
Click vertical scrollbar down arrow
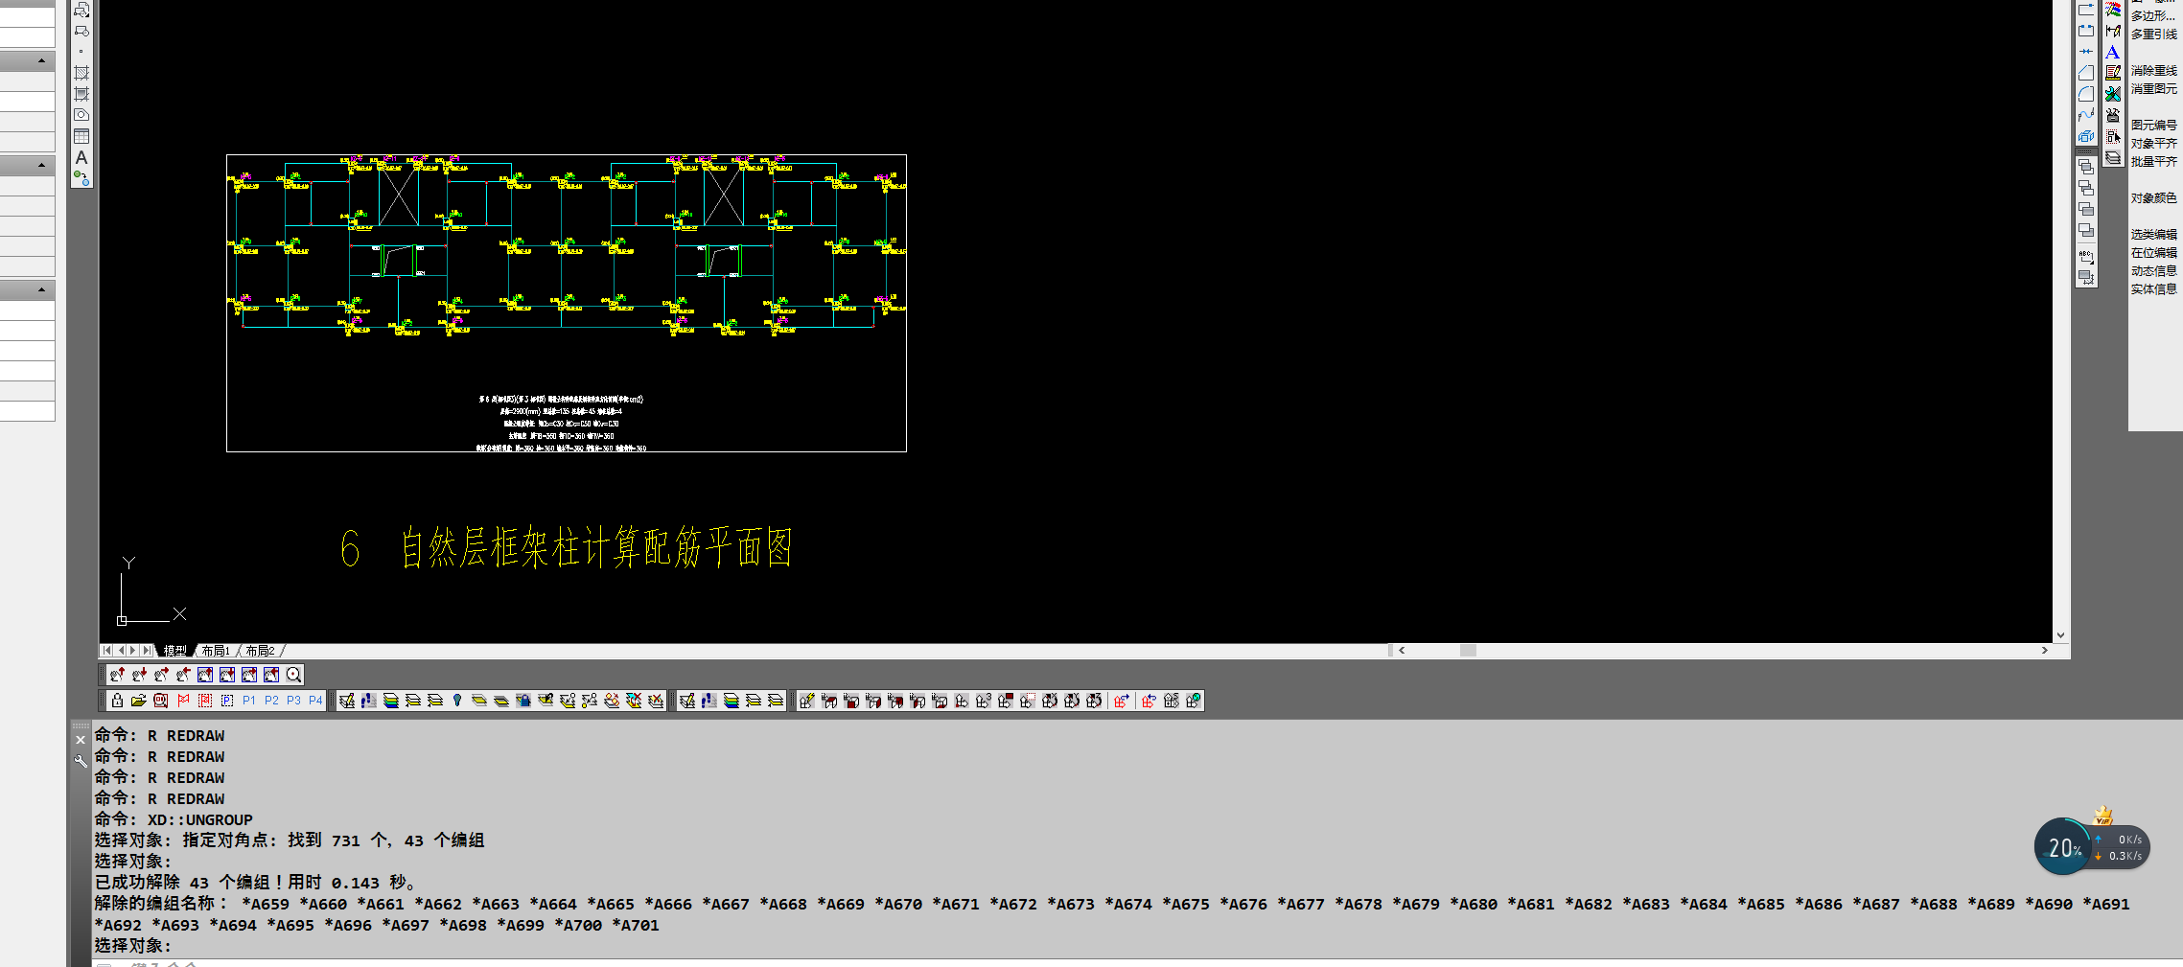click(x=2060, y=634)
